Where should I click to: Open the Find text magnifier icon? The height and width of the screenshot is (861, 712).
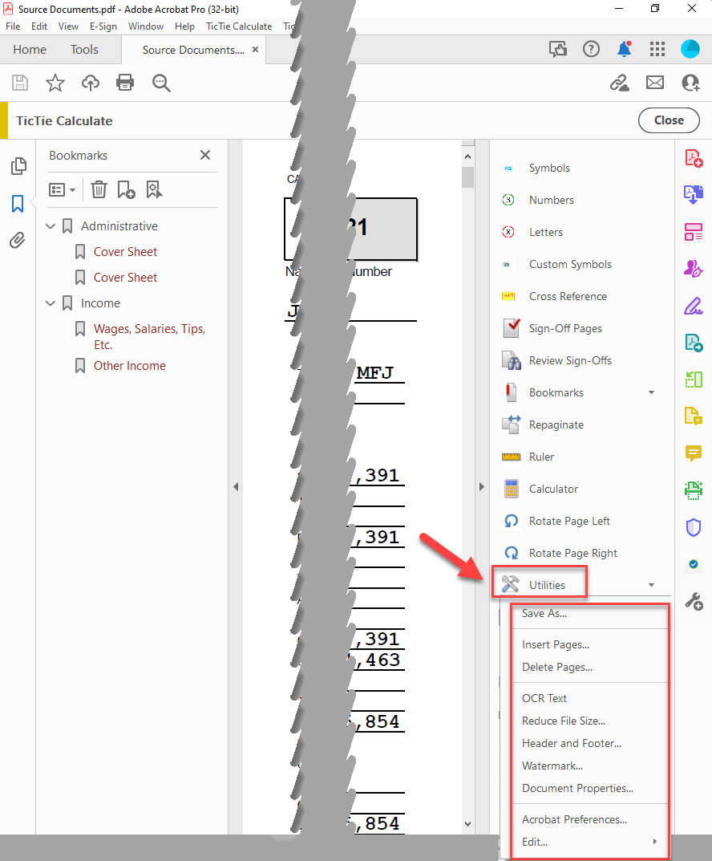coord(161,83)
